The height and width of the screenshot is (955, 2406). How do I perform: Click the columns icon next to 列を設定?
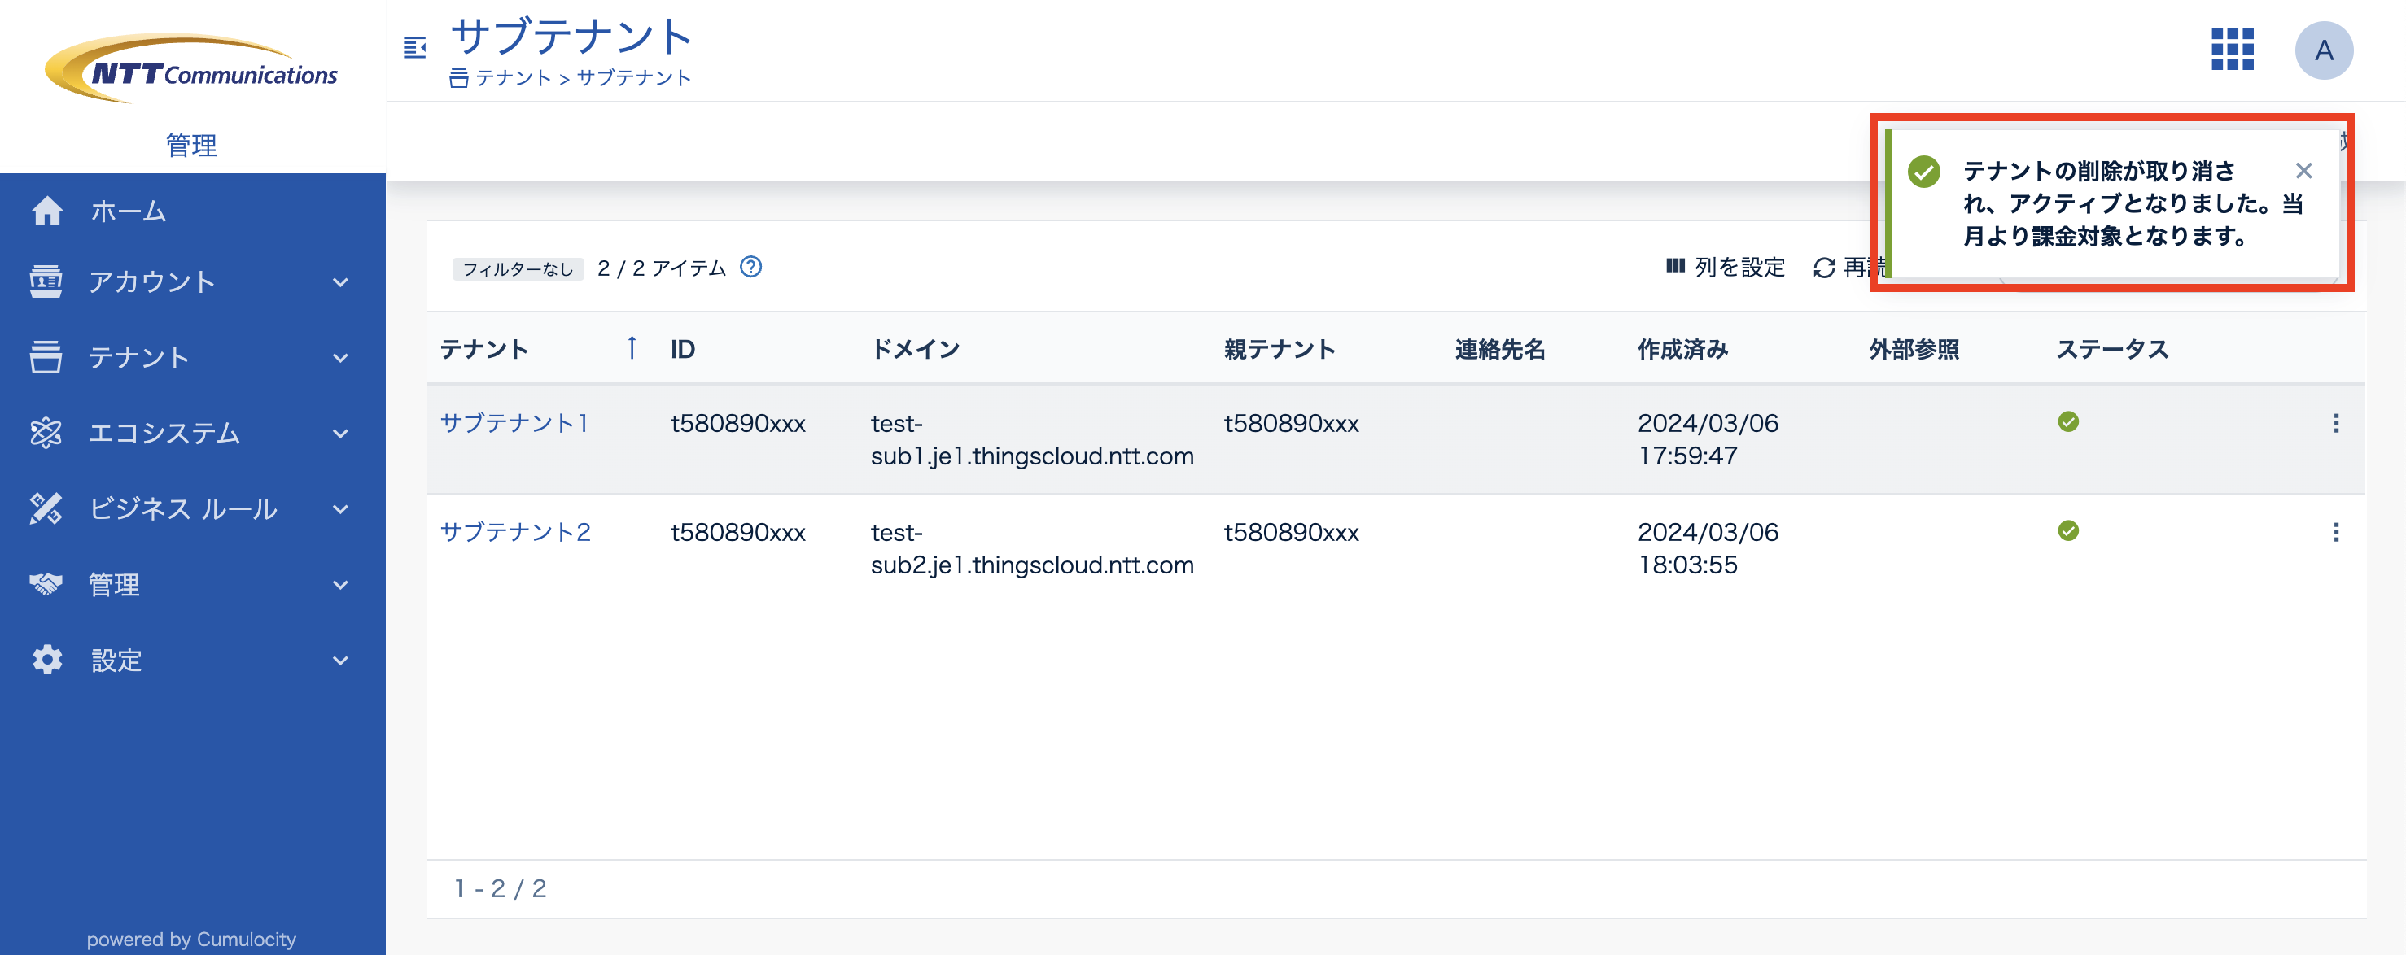(1676, 267)
